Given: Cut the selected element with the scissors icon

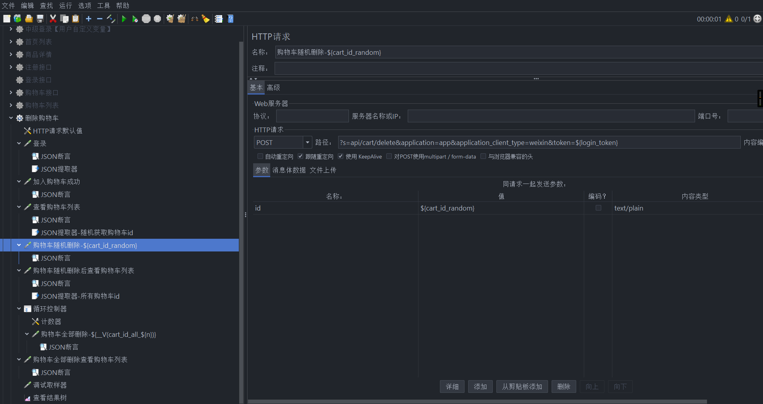Looking at the screenshot, I should (53, 19).
